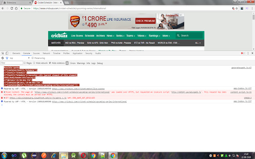Switch to the Network tab
255x159 pixels.
[x=46, y=53]
